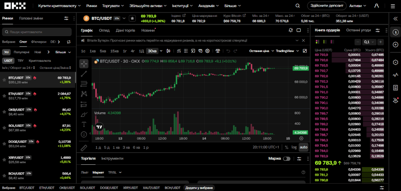The height and width of the screenshot is (191, 401).
Task: Close the news announcement banner
Action: pyautogui.click(x=303, y=40)
